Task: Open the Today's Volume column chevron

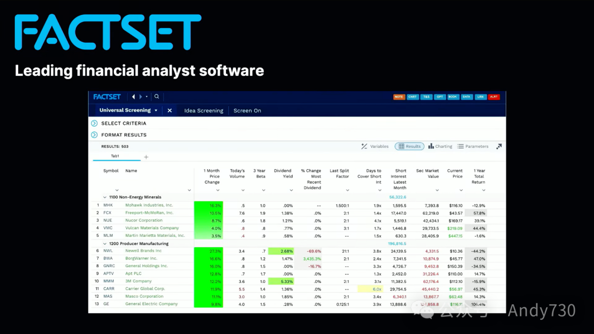Action: (243, 190)
